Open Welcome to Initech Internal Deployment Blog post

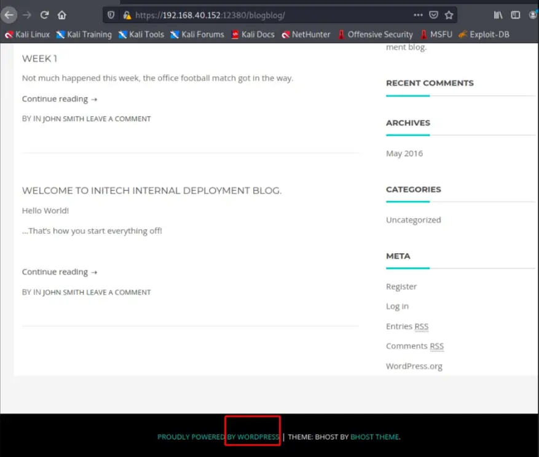pos(152,190)
